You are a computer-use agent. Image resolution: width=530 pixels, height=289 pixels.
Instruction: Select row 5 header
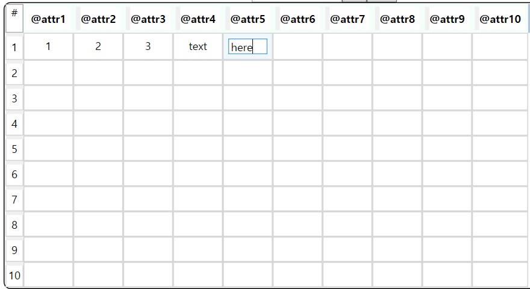(x=14, y=149)
